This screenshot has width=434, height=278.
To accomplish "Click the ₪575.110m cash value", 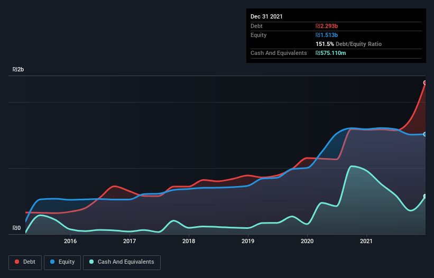I will [x=331, y=53].
